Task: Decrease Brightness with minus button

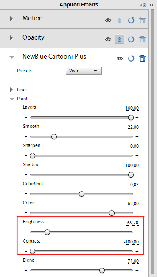Action: click(26, 232)
